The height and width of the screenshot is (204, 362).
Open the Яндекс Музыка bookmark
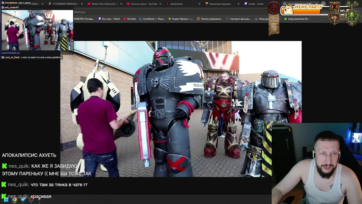(180, 19)
